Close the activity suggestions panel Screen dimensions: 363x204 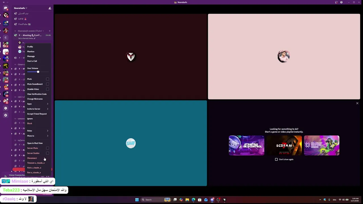pyautogui.click(x=357, y=103)
